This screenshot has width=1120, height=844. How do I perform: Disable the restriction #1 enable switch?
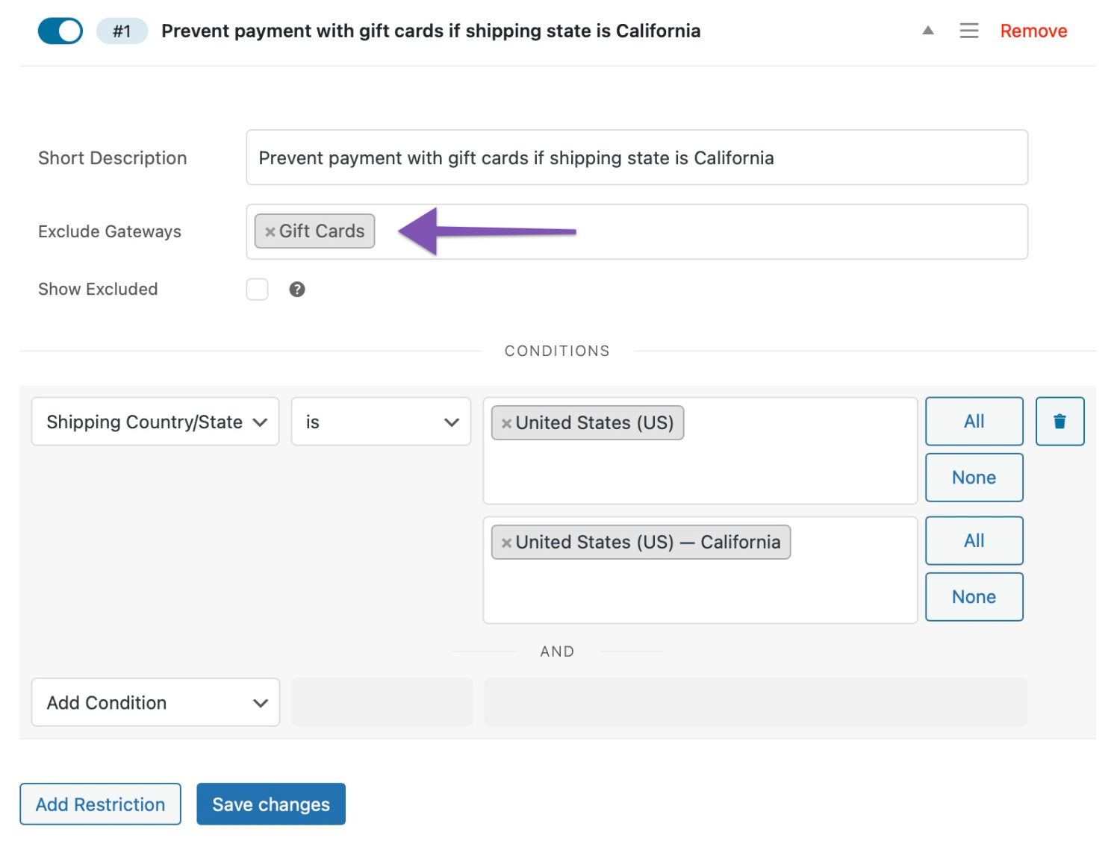60,31
